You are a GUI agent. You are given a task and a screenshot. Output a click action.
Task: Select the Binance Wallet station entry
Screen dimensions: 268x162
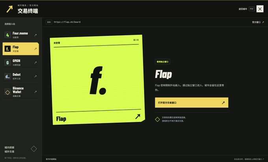(x=21, y=92)
